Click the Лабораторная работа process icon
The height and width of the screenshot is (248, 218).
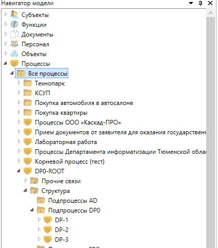click(28, 142)
